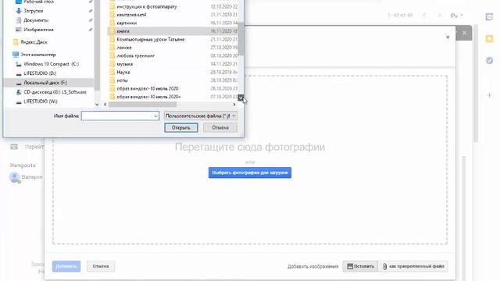Click navigation pane scroll-down arrow
Viewport: 500px width, 281px height.
[97, 104]
